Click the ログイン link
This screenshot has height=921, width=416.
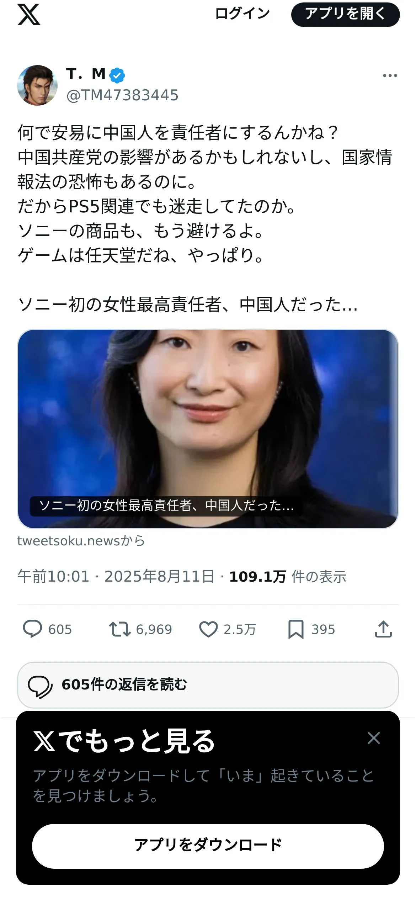click(x=242, y=14)
